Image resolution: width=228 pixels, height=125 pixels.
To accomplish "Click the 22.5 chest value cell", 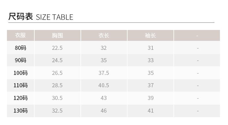I will [x=57, y=48].
